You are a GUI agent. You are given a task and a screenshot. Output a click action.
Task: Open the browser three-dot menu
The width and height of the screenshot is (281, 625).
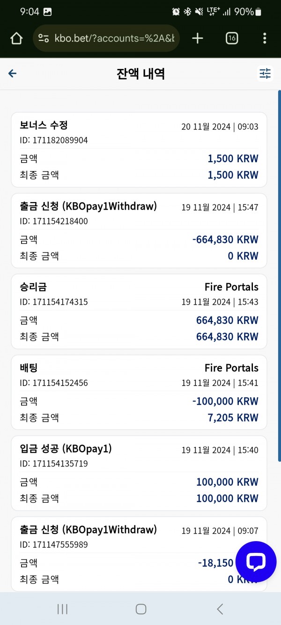click(x=265, y=38)
